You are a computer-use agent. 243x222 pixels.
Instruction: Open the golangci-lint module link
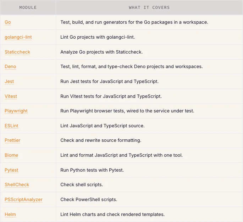pyautogui.click(x=18, y=37)
